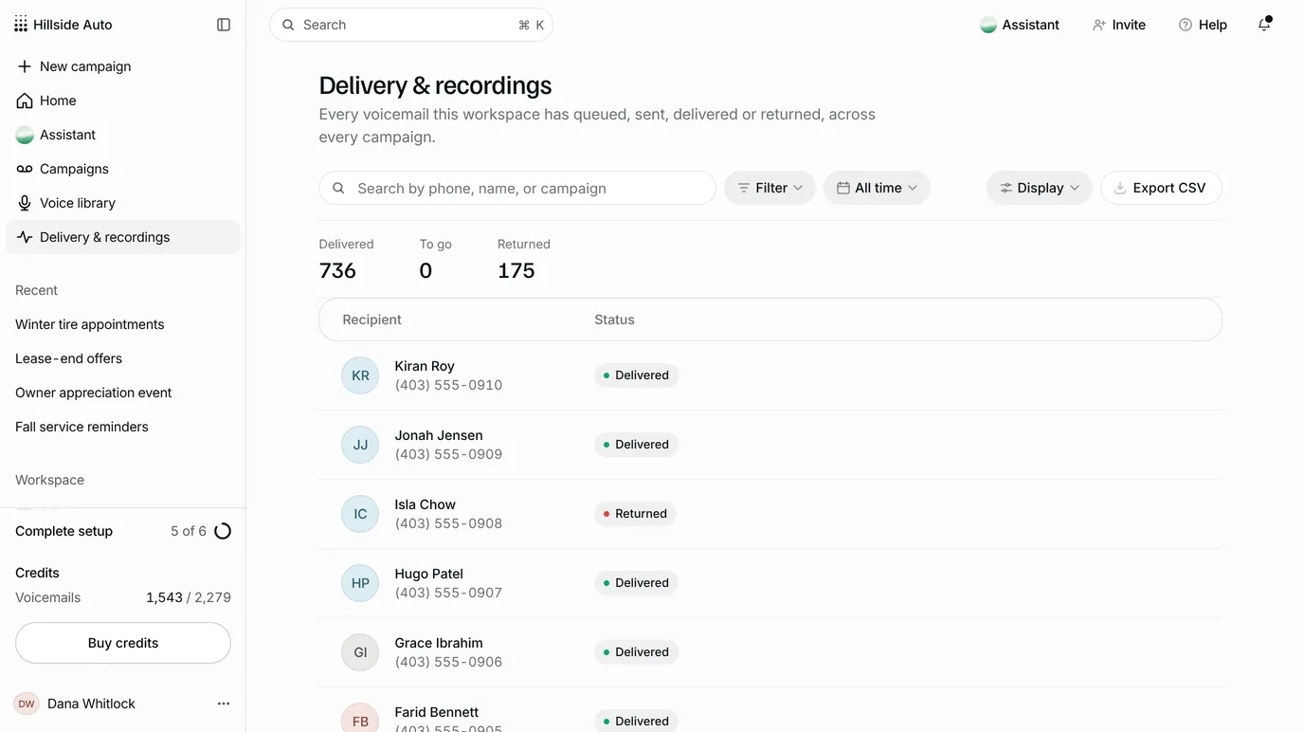The height and width of the screenshot is (732, 1304).
Task: Click the Returned 175 stat
Action: tap(524, 259)
